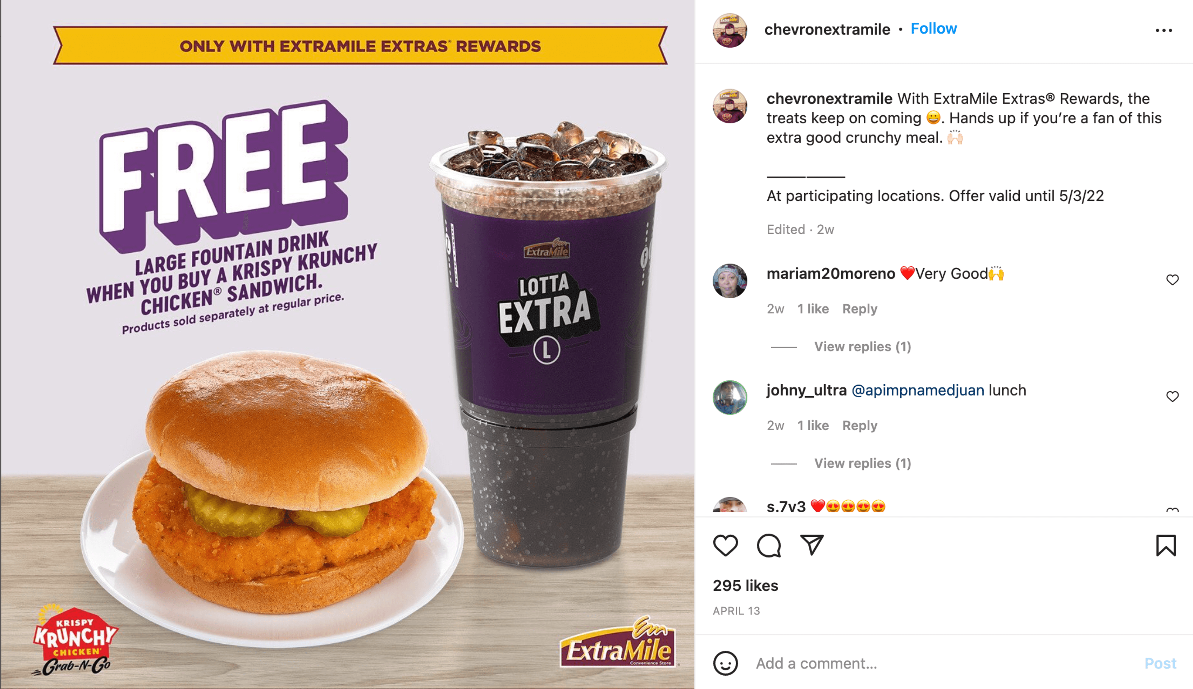
Task: Open chevronextramile profile picture in header
Action: tap(730, 30)
